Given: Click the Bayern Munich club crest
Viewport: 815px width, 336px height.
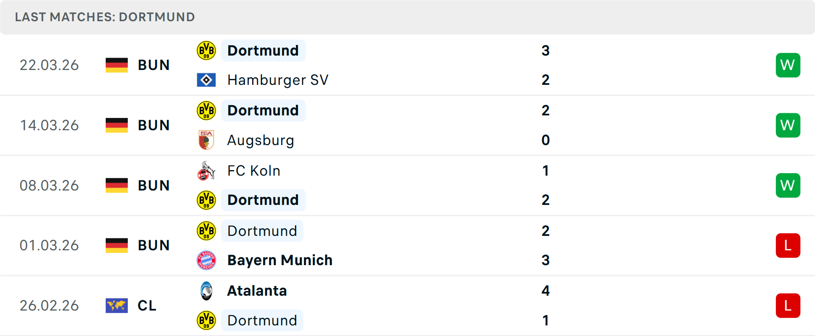Looking at the screenshot, I should 206,260.
